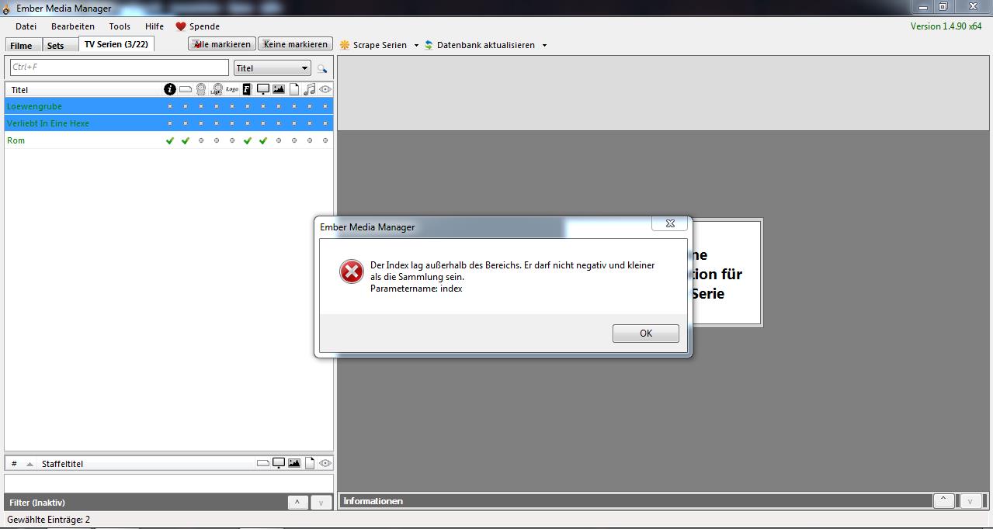Click the Filter (Inaktiv) bar label
Screen dimensions: 993x529
click(37, 503)
